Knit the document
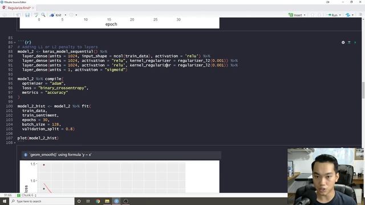The image size is (365, 205). tap(55, 15)
